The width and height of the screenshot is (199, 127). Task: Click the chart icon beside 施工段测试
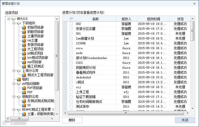(24, 66)
